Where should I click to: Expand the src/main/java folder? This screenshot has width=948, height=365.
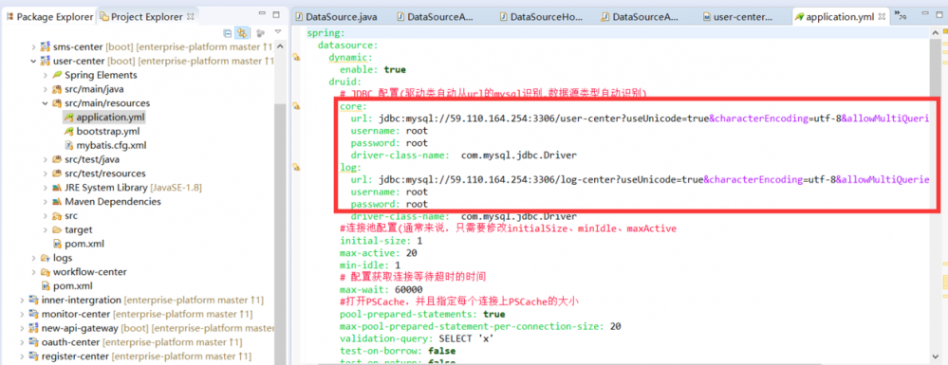point(45,89)
